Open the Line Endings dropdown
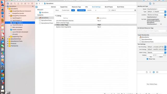Viewport: 167px width, 94px height. [157, 49]
